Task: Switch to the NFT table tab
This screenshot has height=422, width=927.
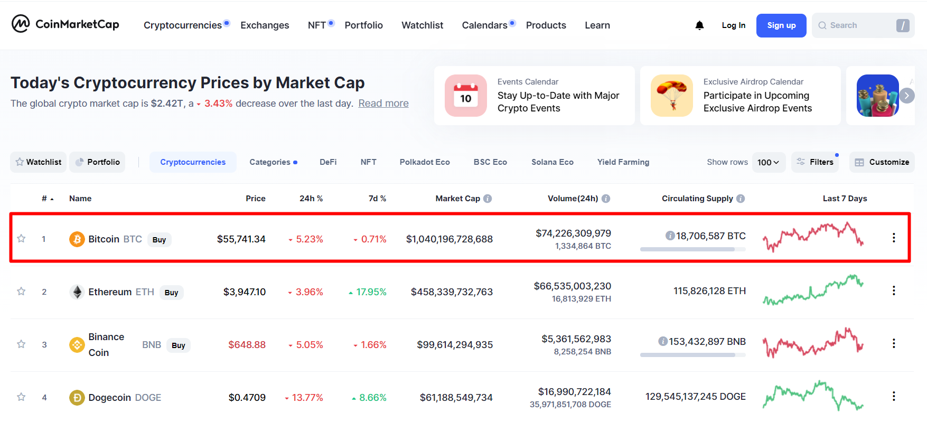Action: click(x=369, y=162)
